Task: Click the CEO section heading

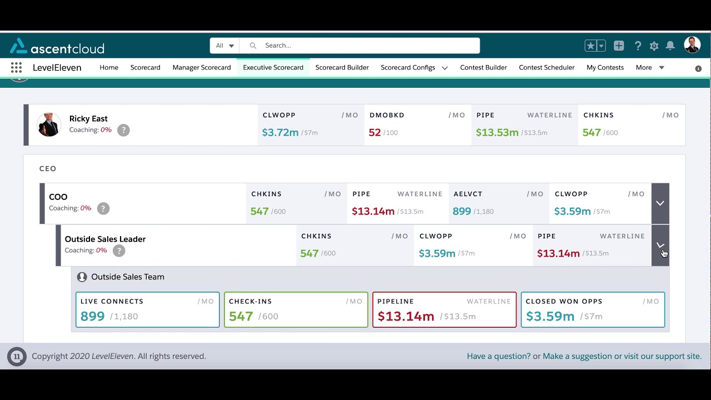Action: 48,168
